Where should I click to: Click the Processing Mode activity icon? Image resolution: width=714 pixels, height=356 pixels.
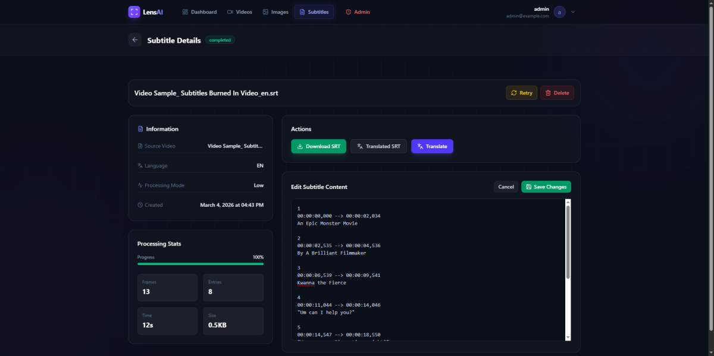[140, 185]
